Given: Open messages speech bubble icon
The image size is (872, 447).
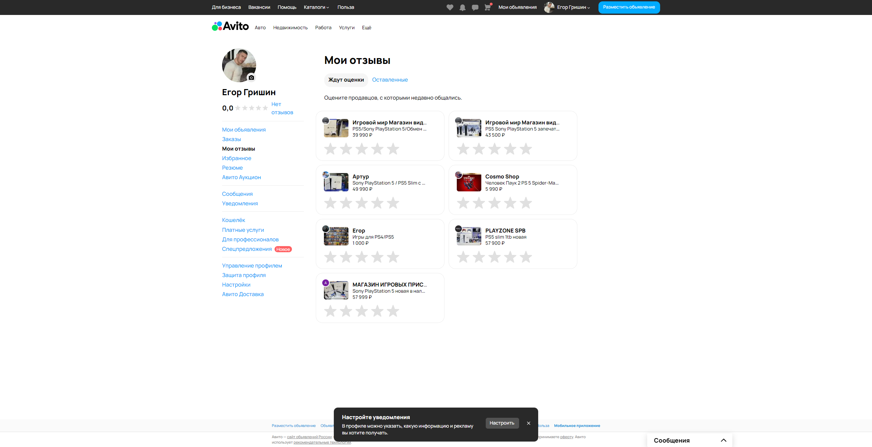Looking at the screenshot, I should click(x=475, y=7).
